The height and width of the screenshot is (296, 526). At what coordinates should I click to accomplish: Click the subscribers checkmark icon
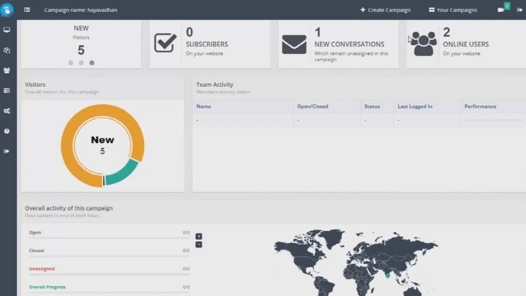[166, 43]
